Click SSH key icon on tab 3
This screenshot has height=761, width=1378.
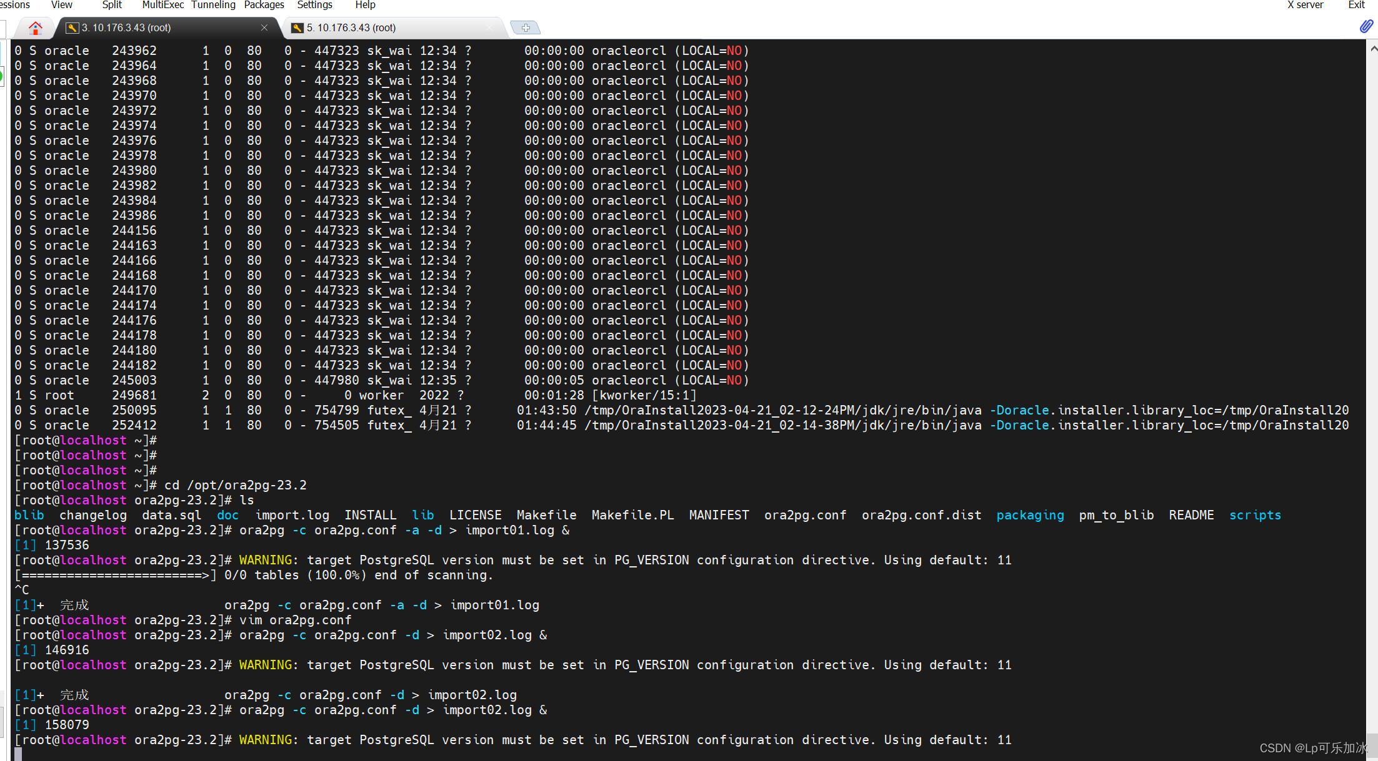[x=72, y=27]
